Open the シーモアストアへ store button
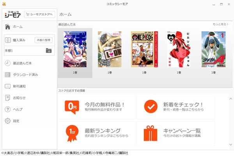234x156 pixels. pyautogui.click(x=39, y=14)
